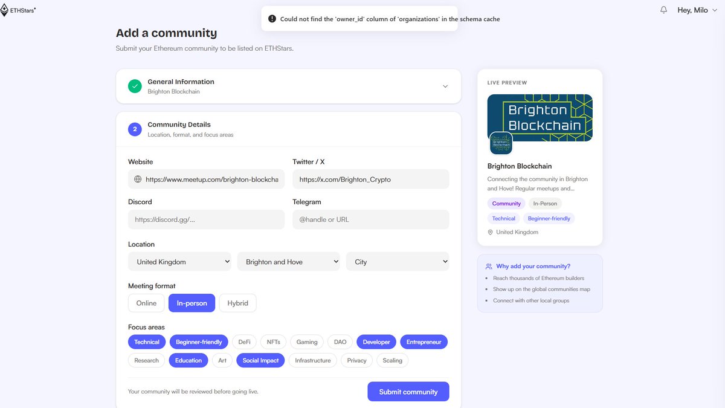The width and height of the screenshot is (725, 408).
Task: Toggle the Art focus area
Action: pos(222,360)
